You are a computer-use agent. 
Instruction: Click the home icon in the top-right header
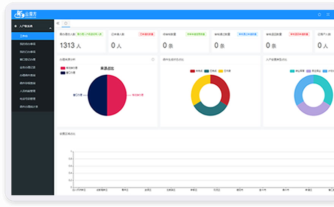tap(319, 14)
